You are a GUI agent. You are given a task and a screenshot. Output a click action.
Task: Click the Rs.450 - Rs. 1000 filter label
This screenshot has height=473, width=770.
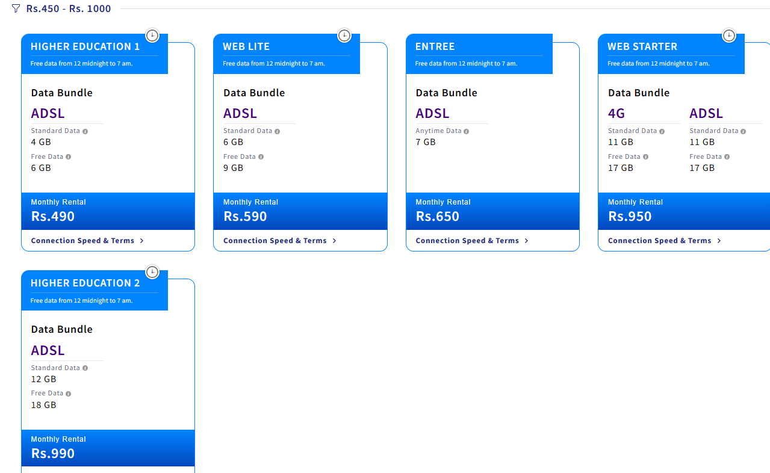pos(69,9)
